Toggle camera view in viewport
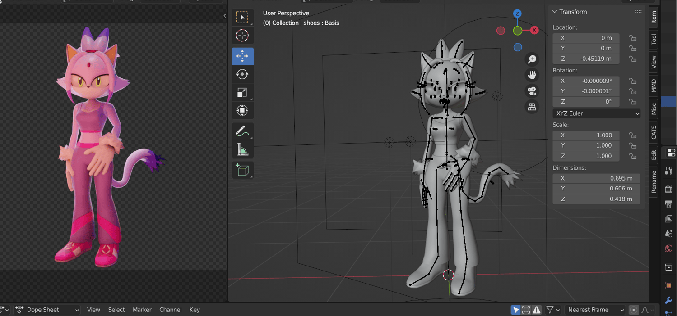 coord(532,91)
